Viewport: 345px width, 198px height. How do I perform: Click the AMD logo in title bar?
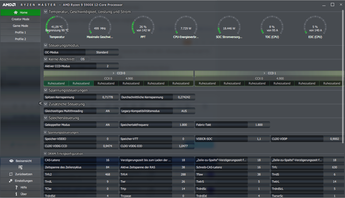(9, 5)
